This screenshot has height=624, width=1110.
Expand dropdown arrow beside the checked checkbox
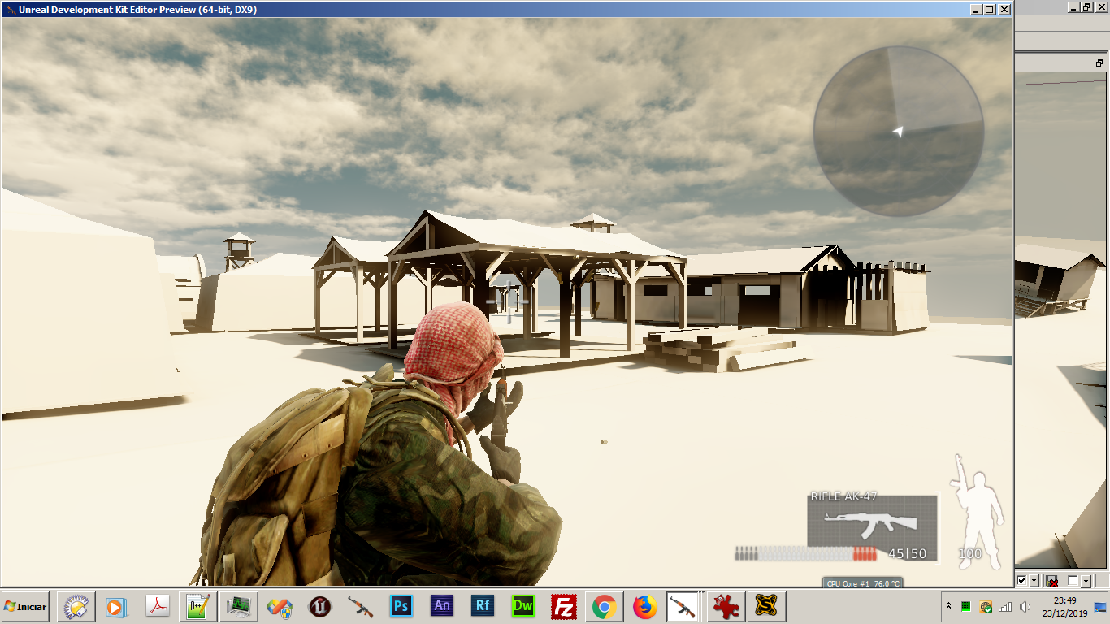[1034, 580]
